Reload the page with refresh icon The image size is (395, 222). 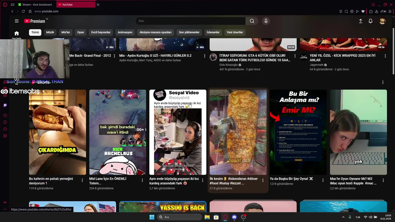pyautogui.click(x=23, y=11)
